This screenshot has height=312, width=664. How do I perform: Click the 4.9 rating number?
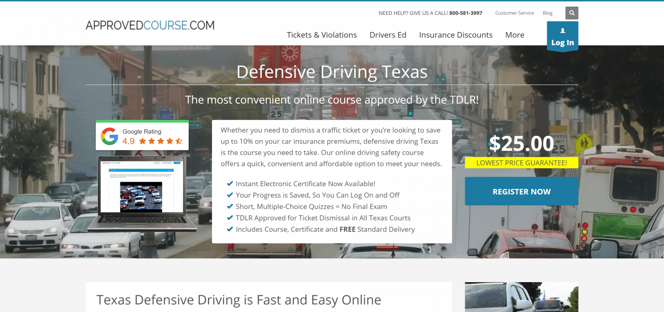tap(128, 141)
